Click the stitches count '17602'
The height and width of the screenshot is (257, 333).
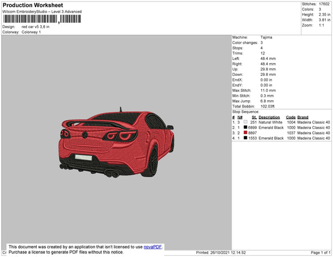(x=324, y=4)
